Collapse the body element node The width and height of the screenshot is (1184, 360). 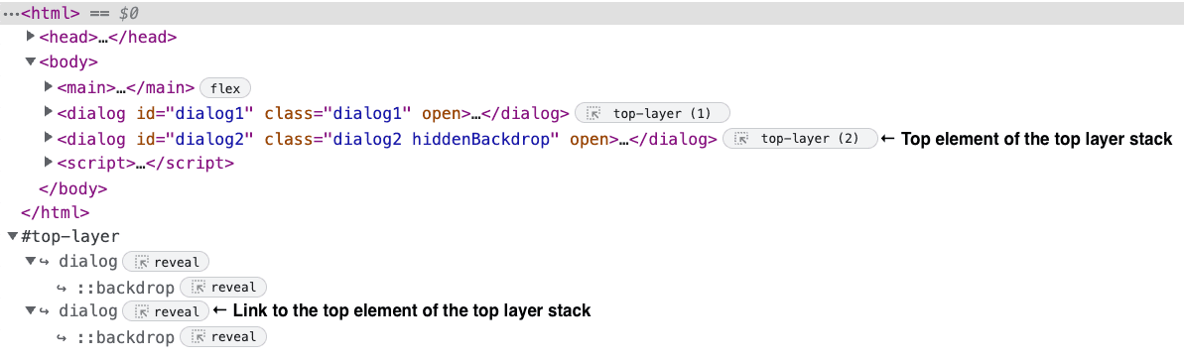click(x=31, y=61)
